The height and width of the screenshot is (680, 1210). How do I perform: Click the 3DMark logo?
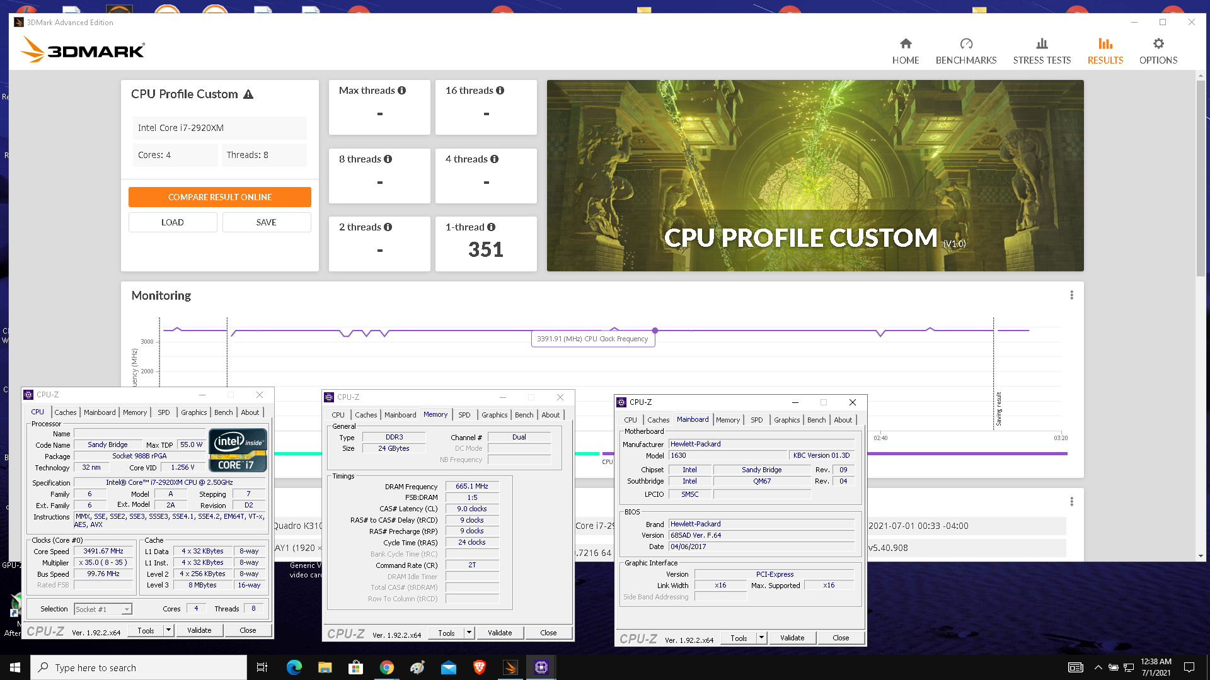point(83,49)
